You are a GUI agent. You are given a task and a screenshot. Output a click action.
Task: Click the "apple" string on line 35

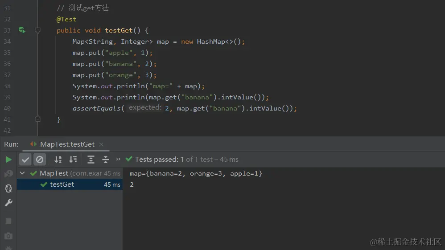tap(119, 53)
